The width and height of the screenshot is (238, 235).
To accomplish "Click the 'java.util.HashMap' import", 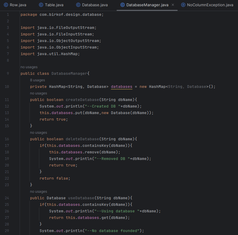I will (x=57, y=54).
